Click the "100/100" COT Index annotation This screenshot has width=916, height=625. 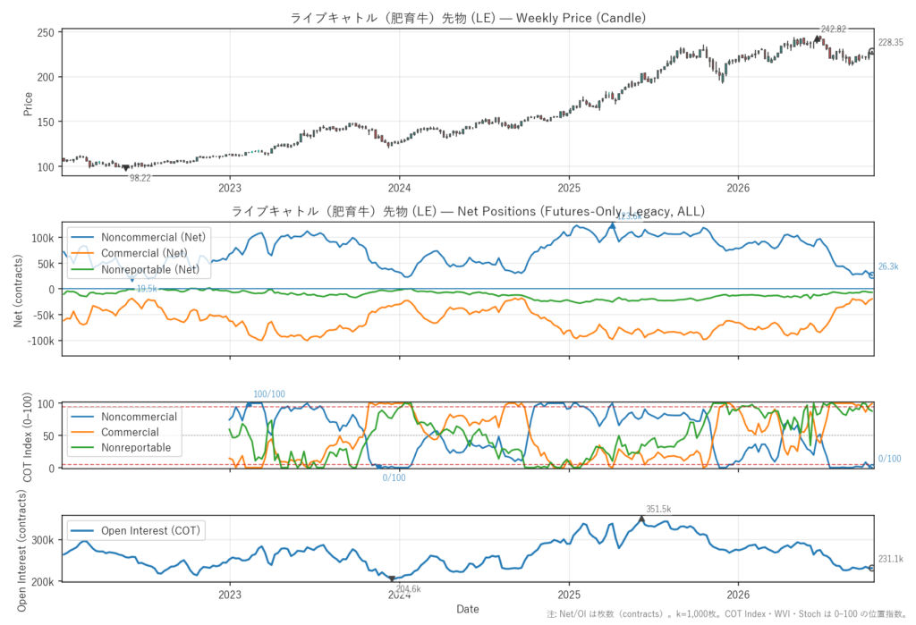tap(268, 394)
